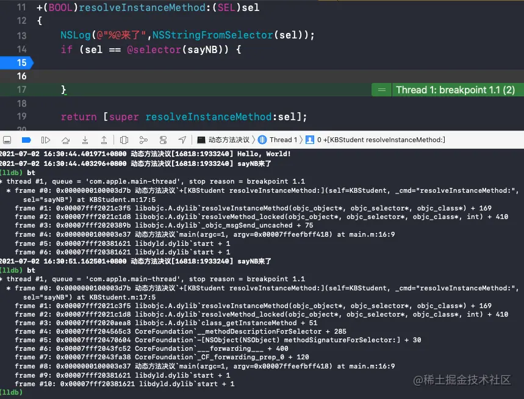
Task: Hide the debug area panel
Action: pyautogui.click(x=7, y=140)
